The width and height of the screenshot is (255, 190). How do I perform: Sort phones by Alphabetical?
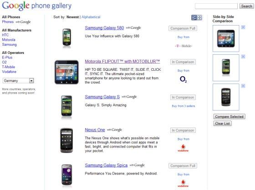point(91,17)
